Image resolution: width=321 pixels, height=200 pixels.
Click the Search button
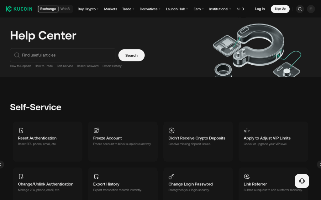131,55
